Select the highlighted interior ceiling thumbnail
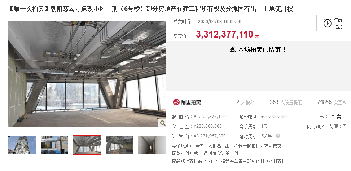This screenshot has height=171, width=351. click(x=87, y=145)
